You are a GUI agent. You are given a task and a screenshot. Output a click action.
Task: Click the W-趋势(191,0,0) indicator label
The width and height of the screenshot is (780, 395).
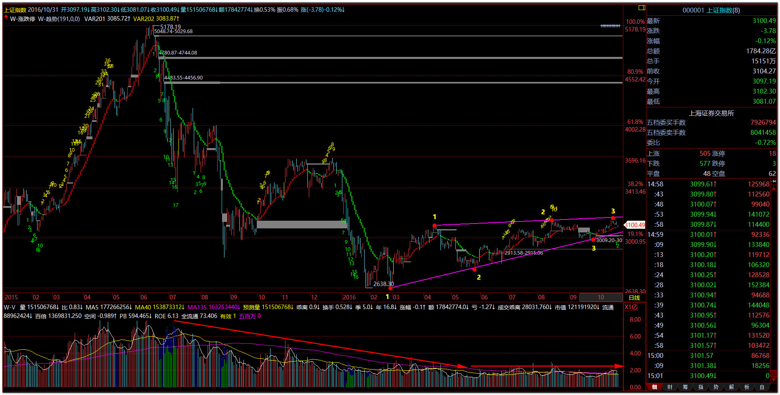click(59, 19)
